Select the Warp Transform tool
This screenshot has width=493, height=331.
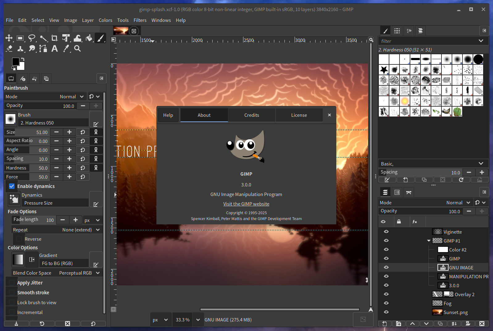(77, 38)
